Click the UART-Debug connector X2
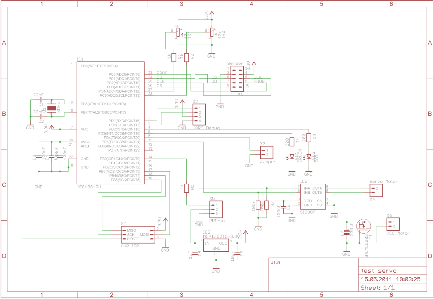The width and height of the screenshot is (434, 299). coord(199,115)
